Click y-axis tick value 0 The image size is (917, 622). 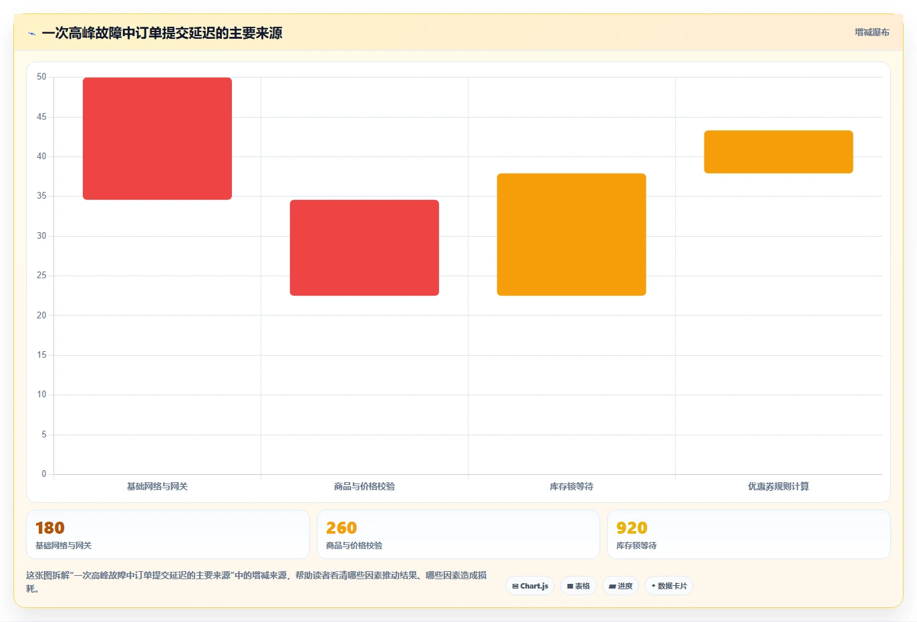44,474
